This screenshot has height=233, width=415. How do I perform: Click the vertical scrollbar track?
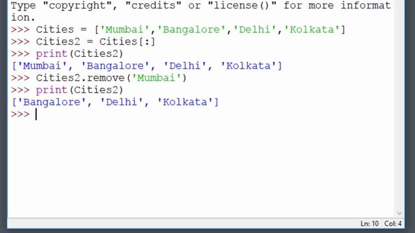coord(399,105)
